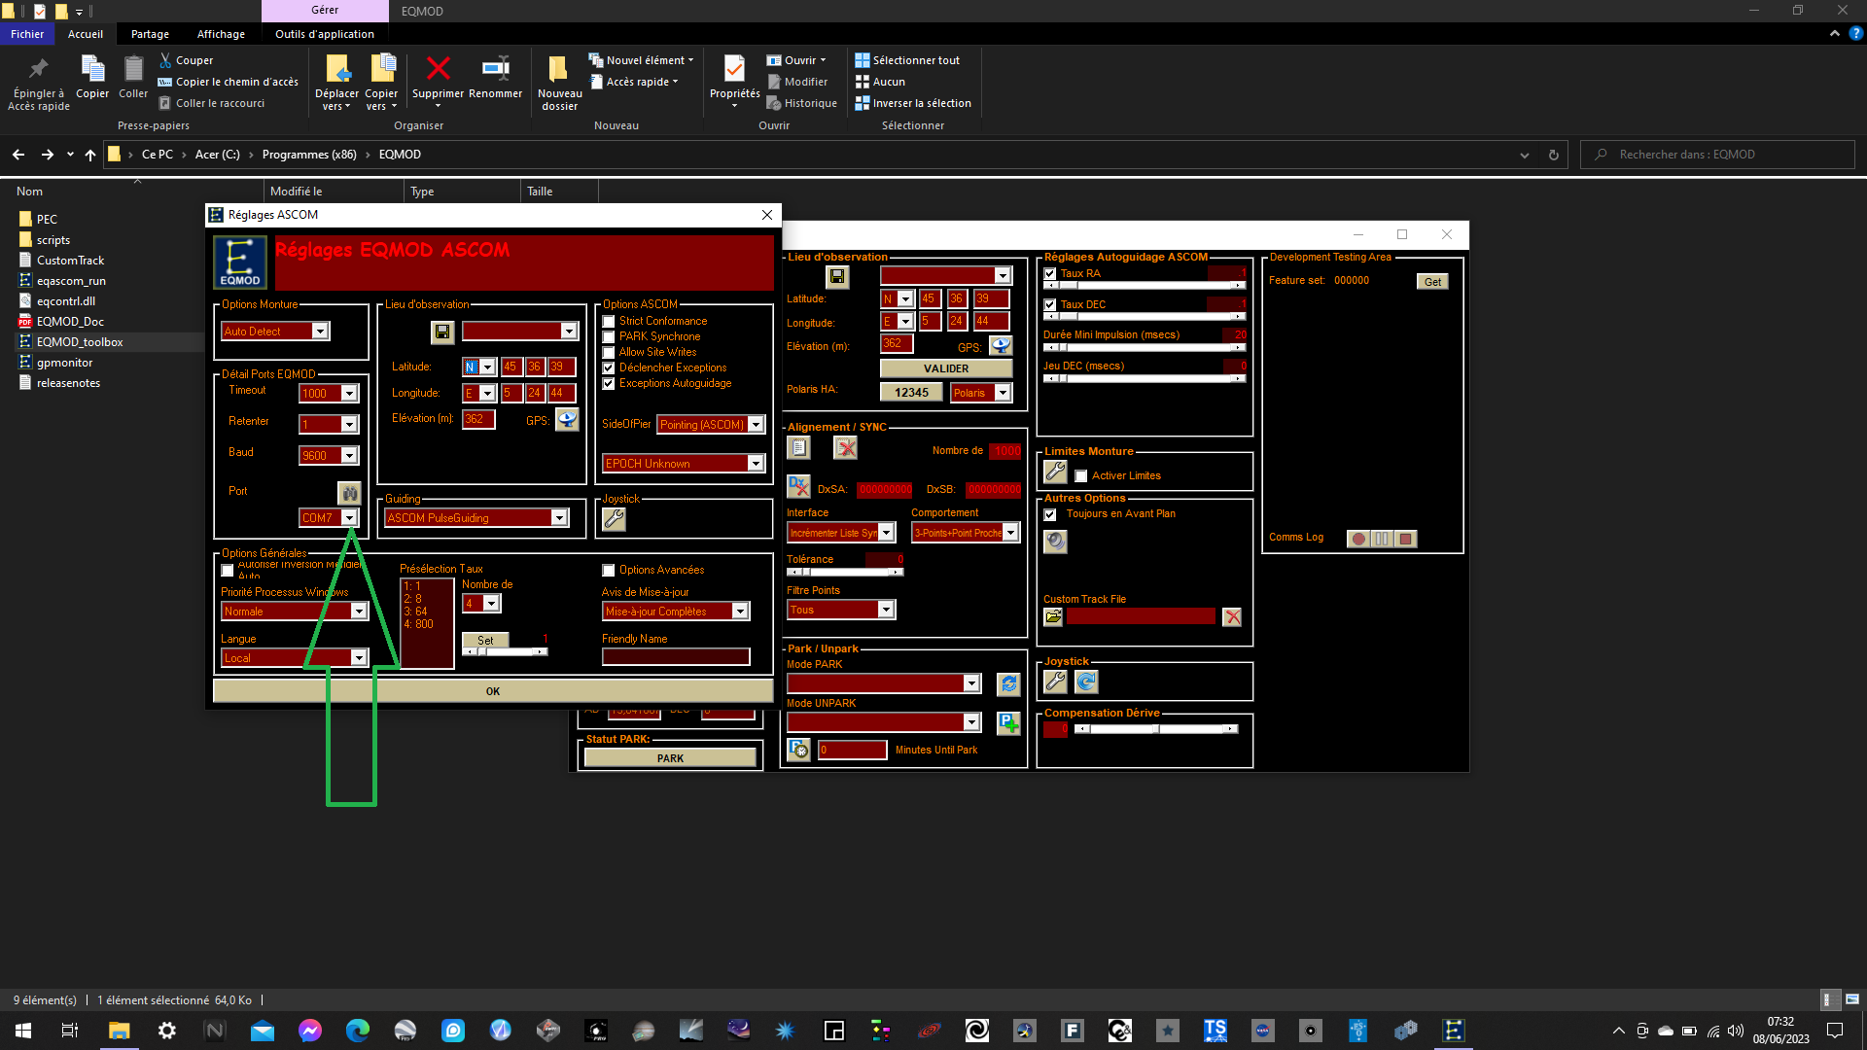Click the Rechercher dans EQMOD search box
The height and width of the screenshot is (1050, 1867).
pos(1718,155)
